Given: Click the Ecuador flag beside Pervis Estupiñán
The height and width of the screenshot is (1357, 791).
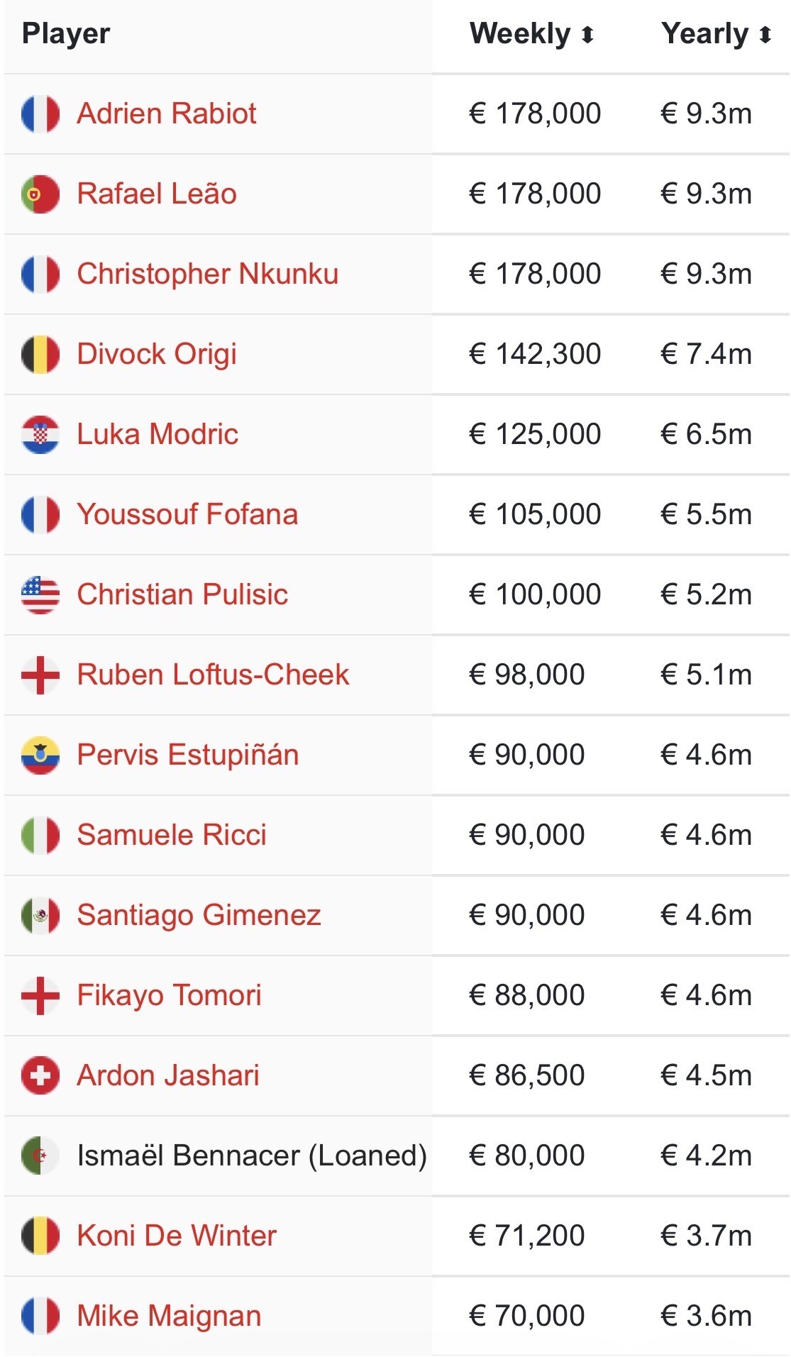Looking at the screenshot, I should [40, 755].
